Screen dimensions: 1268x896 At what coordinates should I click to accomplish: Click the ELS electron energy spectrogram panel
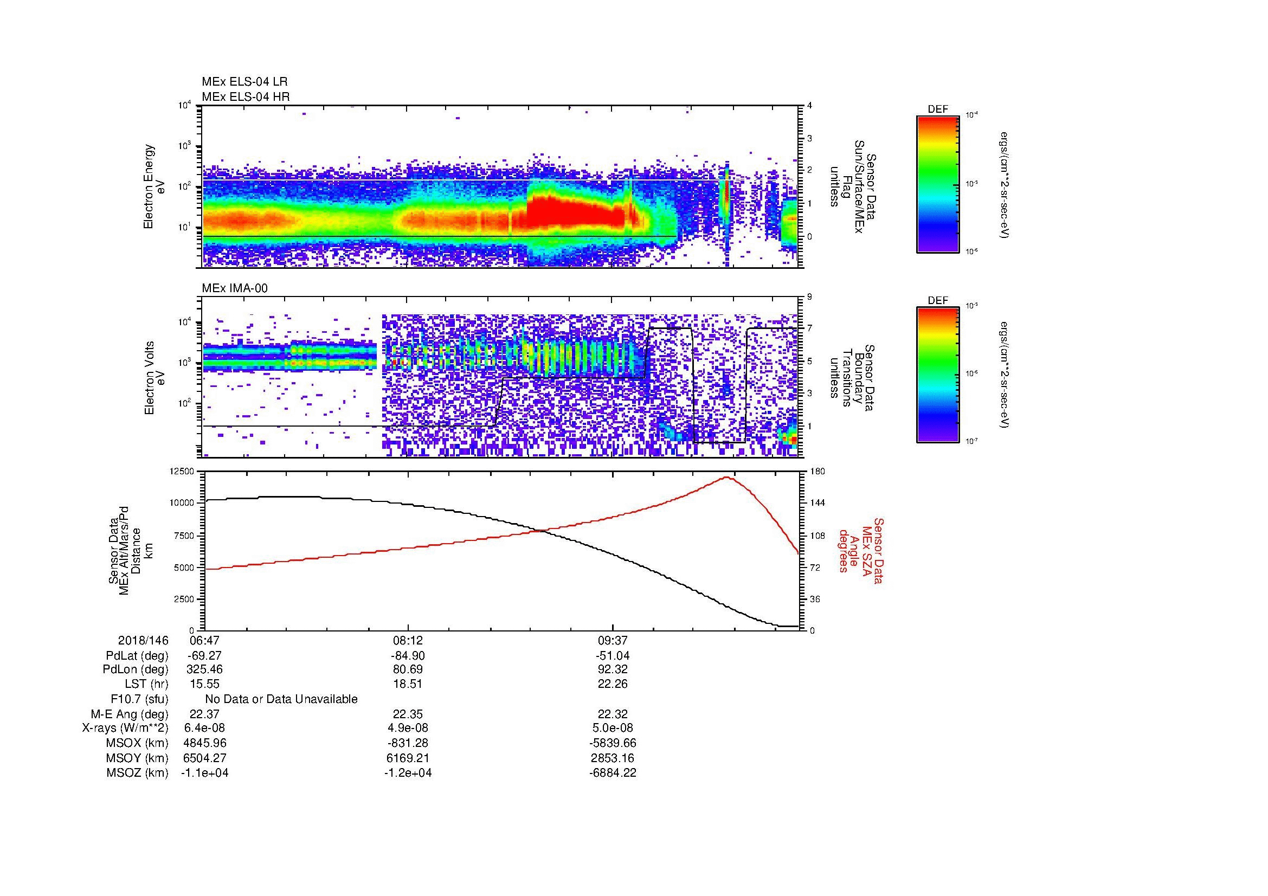coord(501,186)
